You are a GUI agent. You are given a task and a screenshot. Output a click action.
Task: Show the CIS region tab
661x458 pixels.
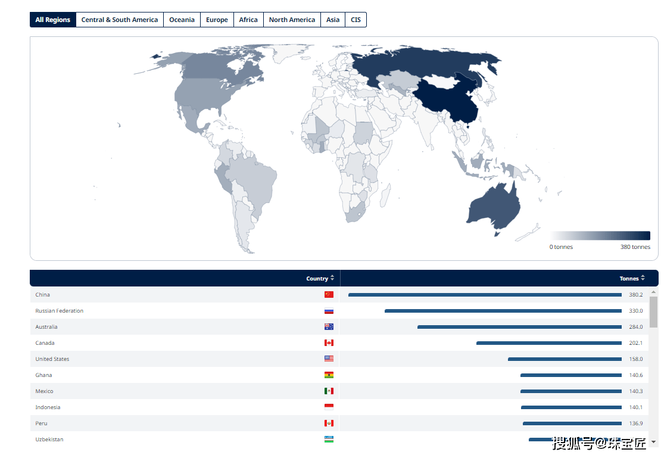(x=356, y=20)
